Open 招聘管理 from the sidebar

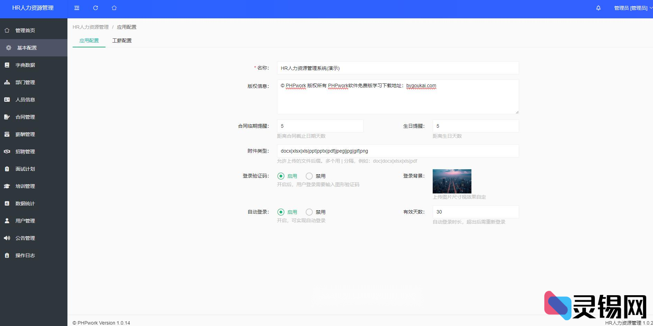coord(25,152)
